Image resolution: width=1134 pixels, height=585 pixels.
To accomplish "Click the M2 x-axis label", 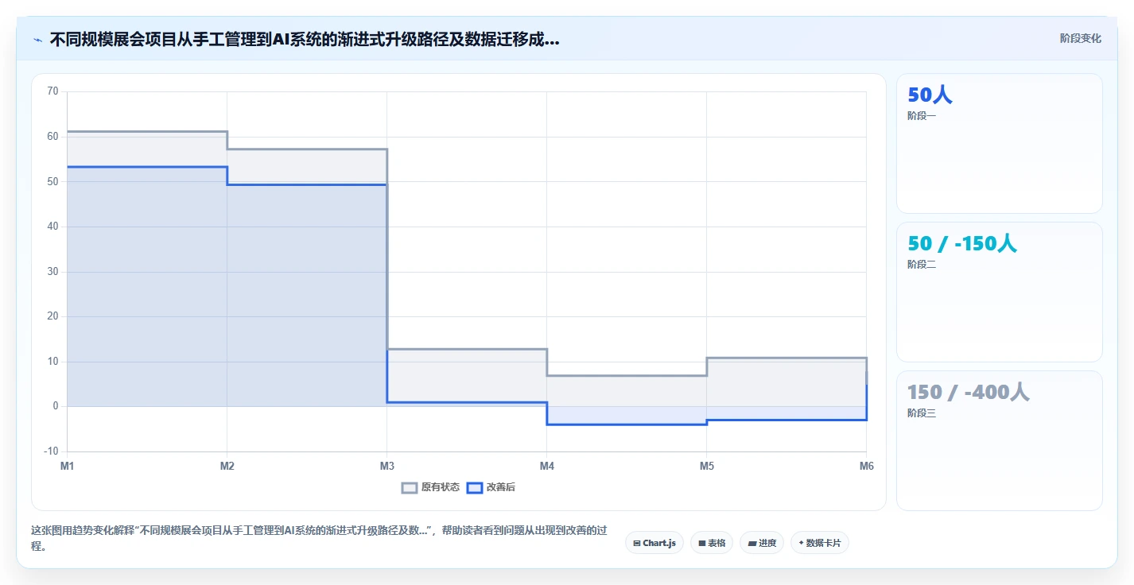I will (227, 467).
